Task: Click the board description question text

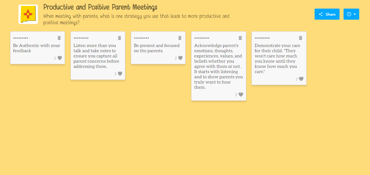Action: pos(136,19)
